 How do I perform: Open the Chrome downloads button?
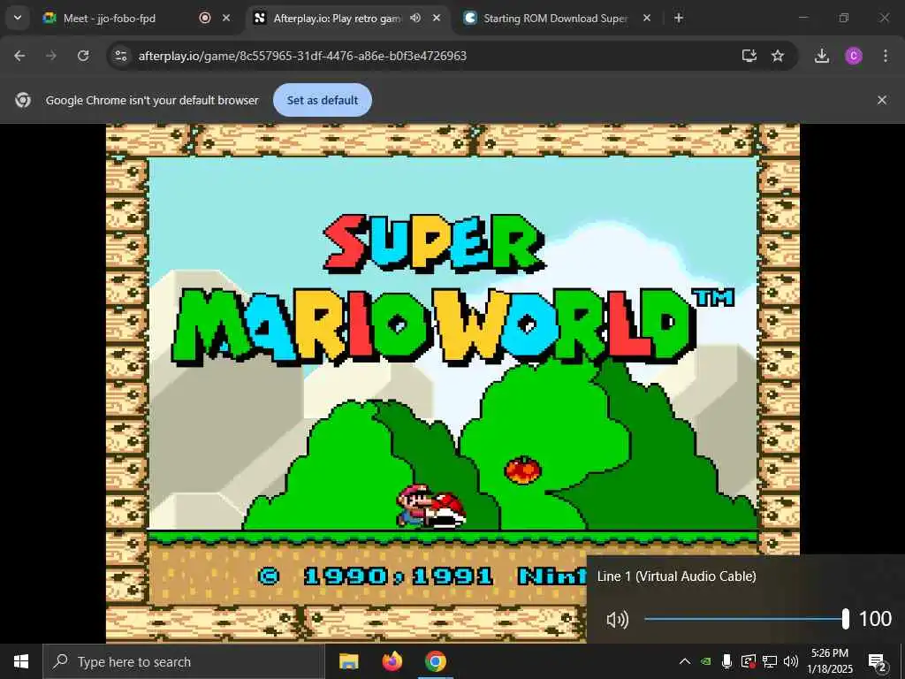click(x=822, y=56)
